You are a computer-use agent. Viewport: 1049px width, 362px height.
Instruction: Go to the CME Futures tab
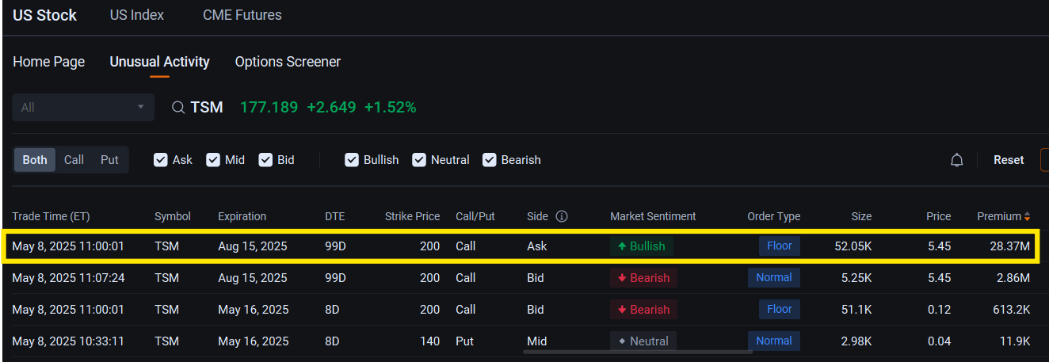coord(242,15)
